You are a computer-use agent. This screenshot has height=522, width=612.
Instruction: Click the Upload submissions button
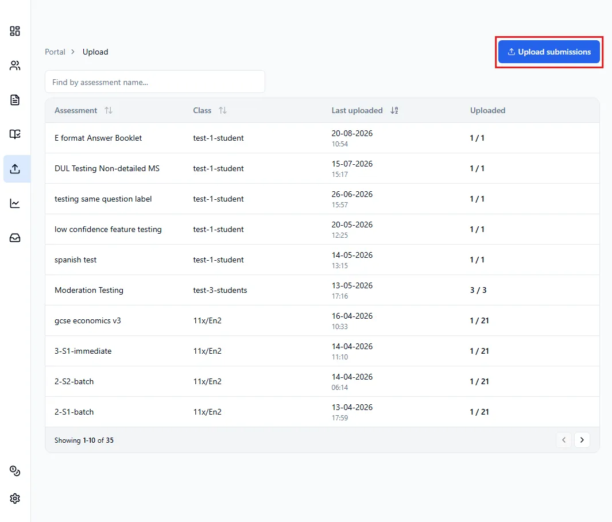549,52
